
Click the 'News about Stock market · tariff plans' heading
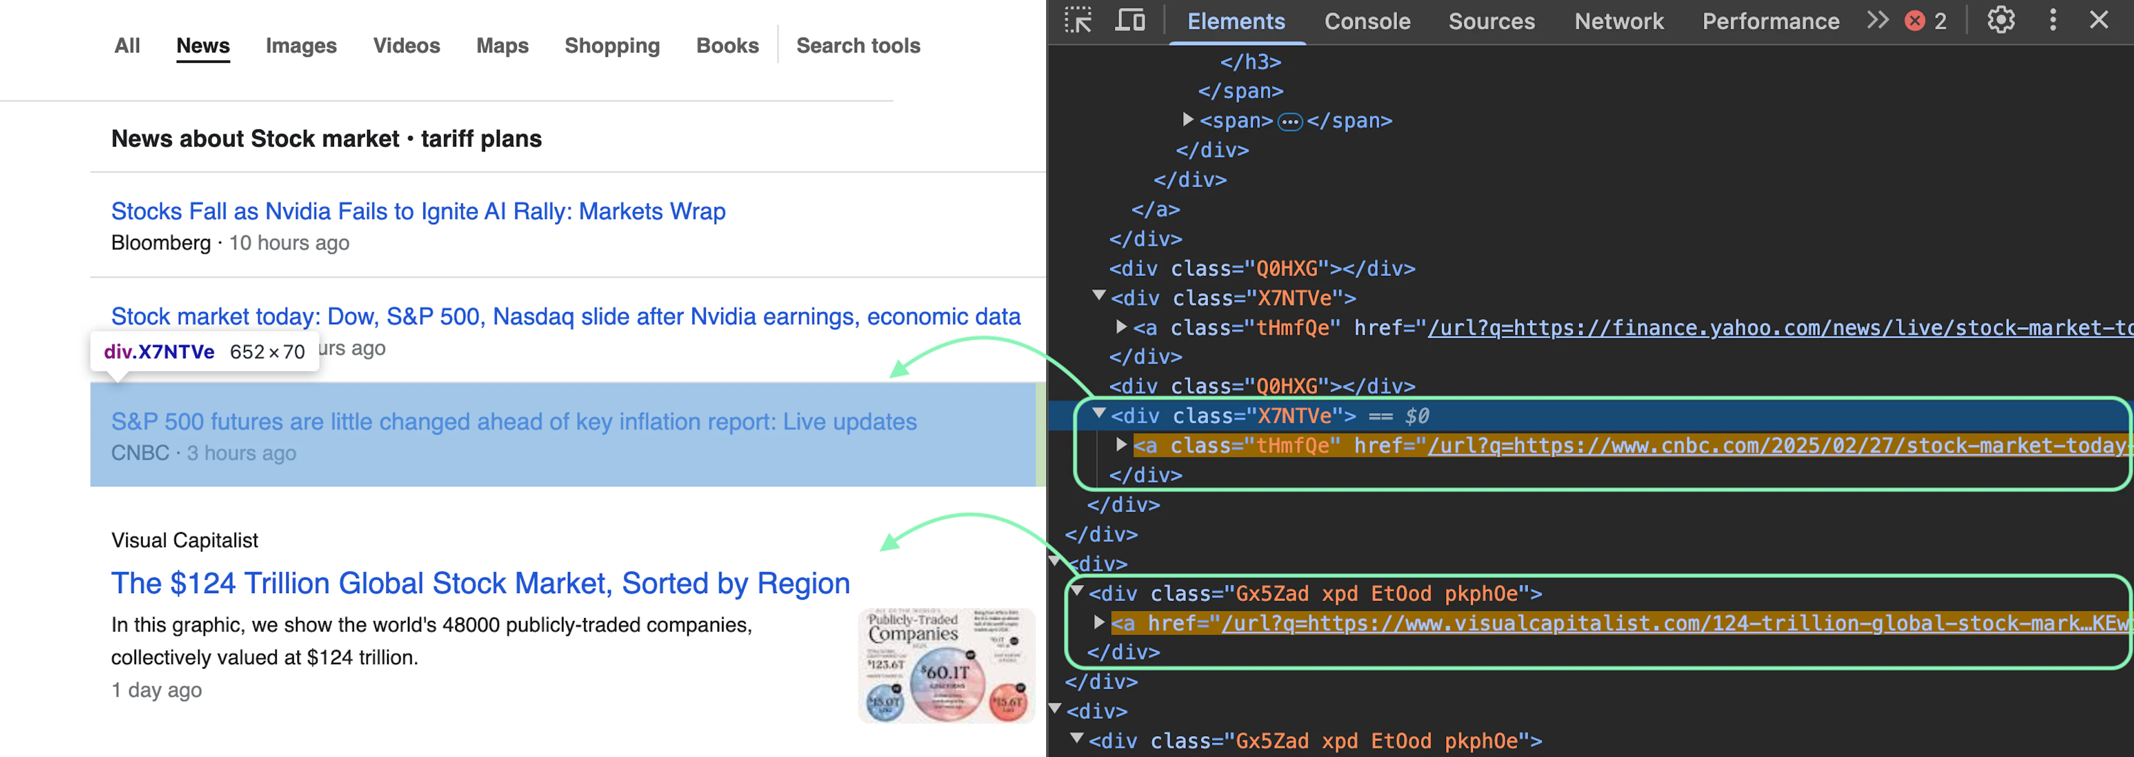click(326, 138)
